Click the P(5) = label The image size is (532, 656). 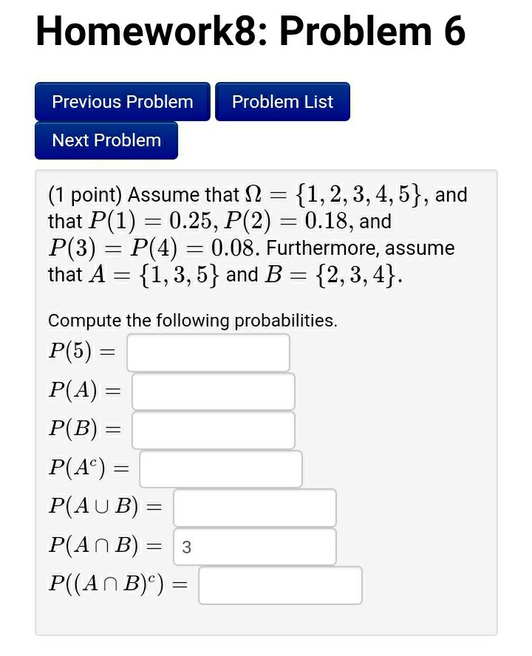(x=81, y=352)
